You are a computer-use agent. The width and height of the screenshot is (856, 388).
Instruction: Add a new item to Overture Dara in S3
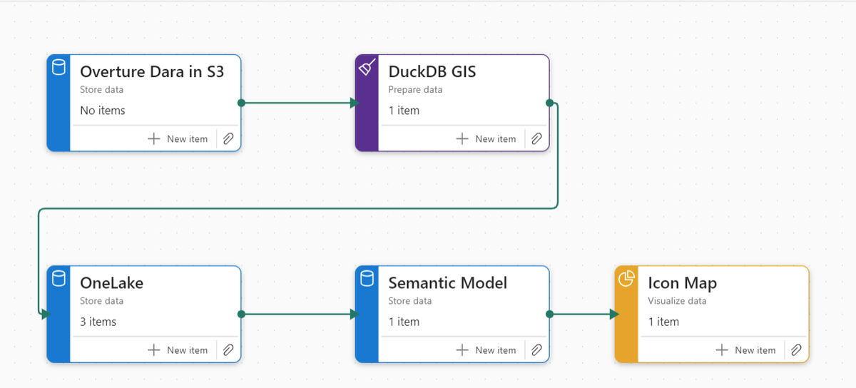(x=178, y=139)
